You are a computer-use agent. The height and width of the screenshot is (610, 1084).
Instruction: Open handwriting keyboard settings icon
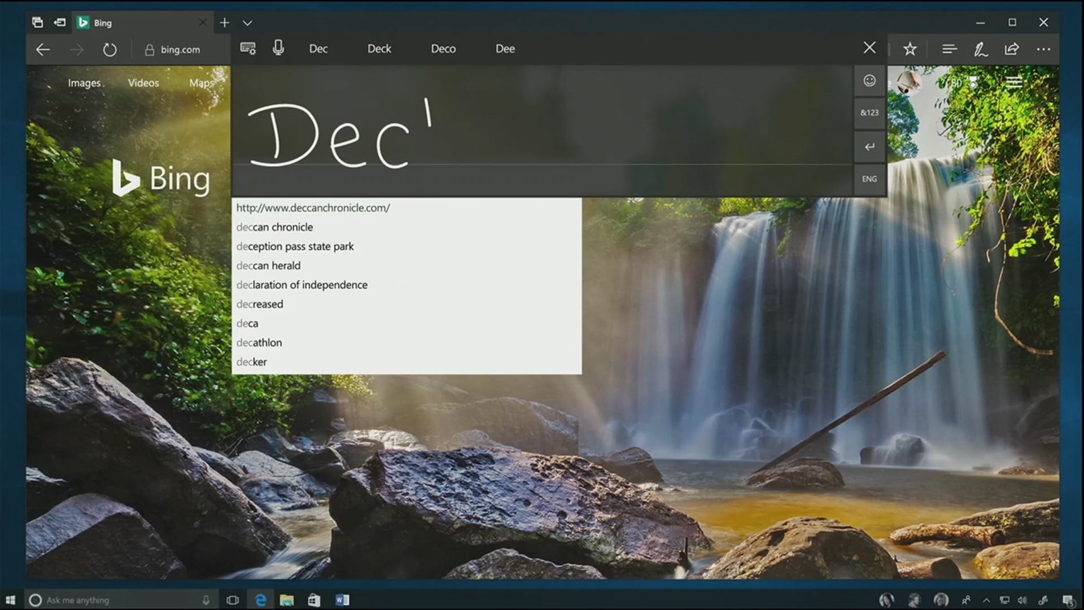coord(248,49)
